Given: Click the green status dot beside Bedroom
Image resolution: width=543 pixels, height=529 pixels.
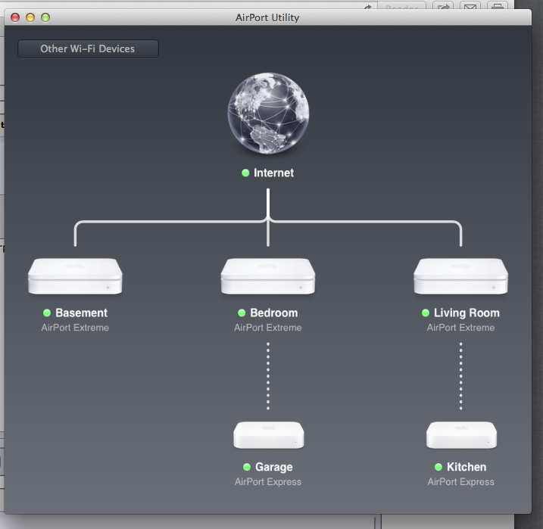Looking at the screenshot, I should [242, 313].
